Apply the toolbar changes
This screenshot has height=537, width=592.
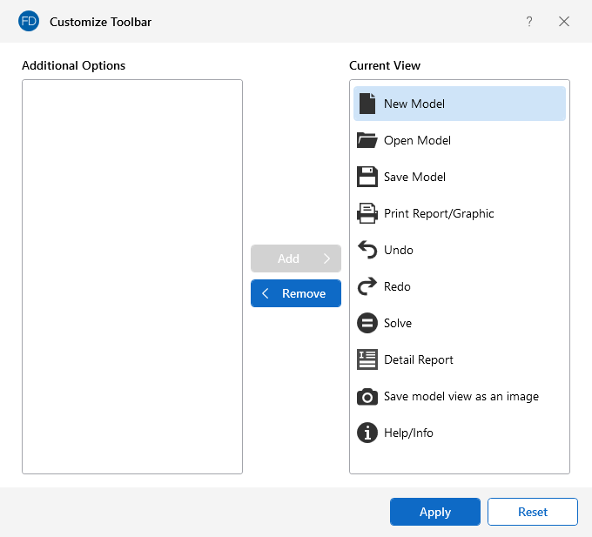click(434, 512)
